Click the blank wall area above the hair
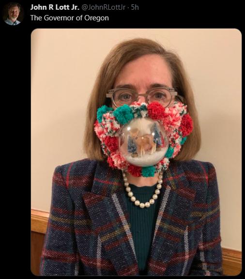245x279 pixels. (x=135, y=35)
